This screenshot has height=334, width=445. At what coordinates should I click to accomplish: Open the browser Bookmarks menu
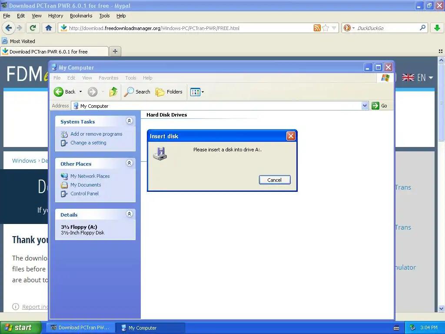tap(81, 16)
